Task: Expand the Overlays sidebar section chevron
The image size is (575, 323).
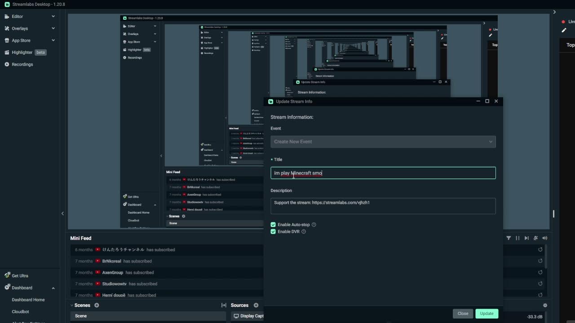Action: tap(53, 29)
